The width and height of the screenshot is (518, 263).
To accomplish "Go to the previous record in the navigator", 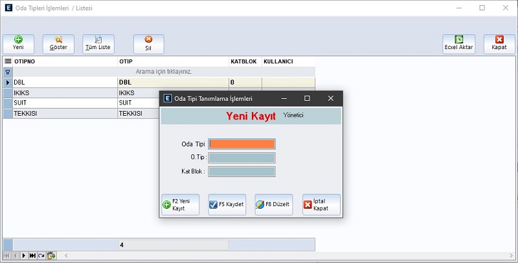I will pyautogui.click(x=15, y=255).
